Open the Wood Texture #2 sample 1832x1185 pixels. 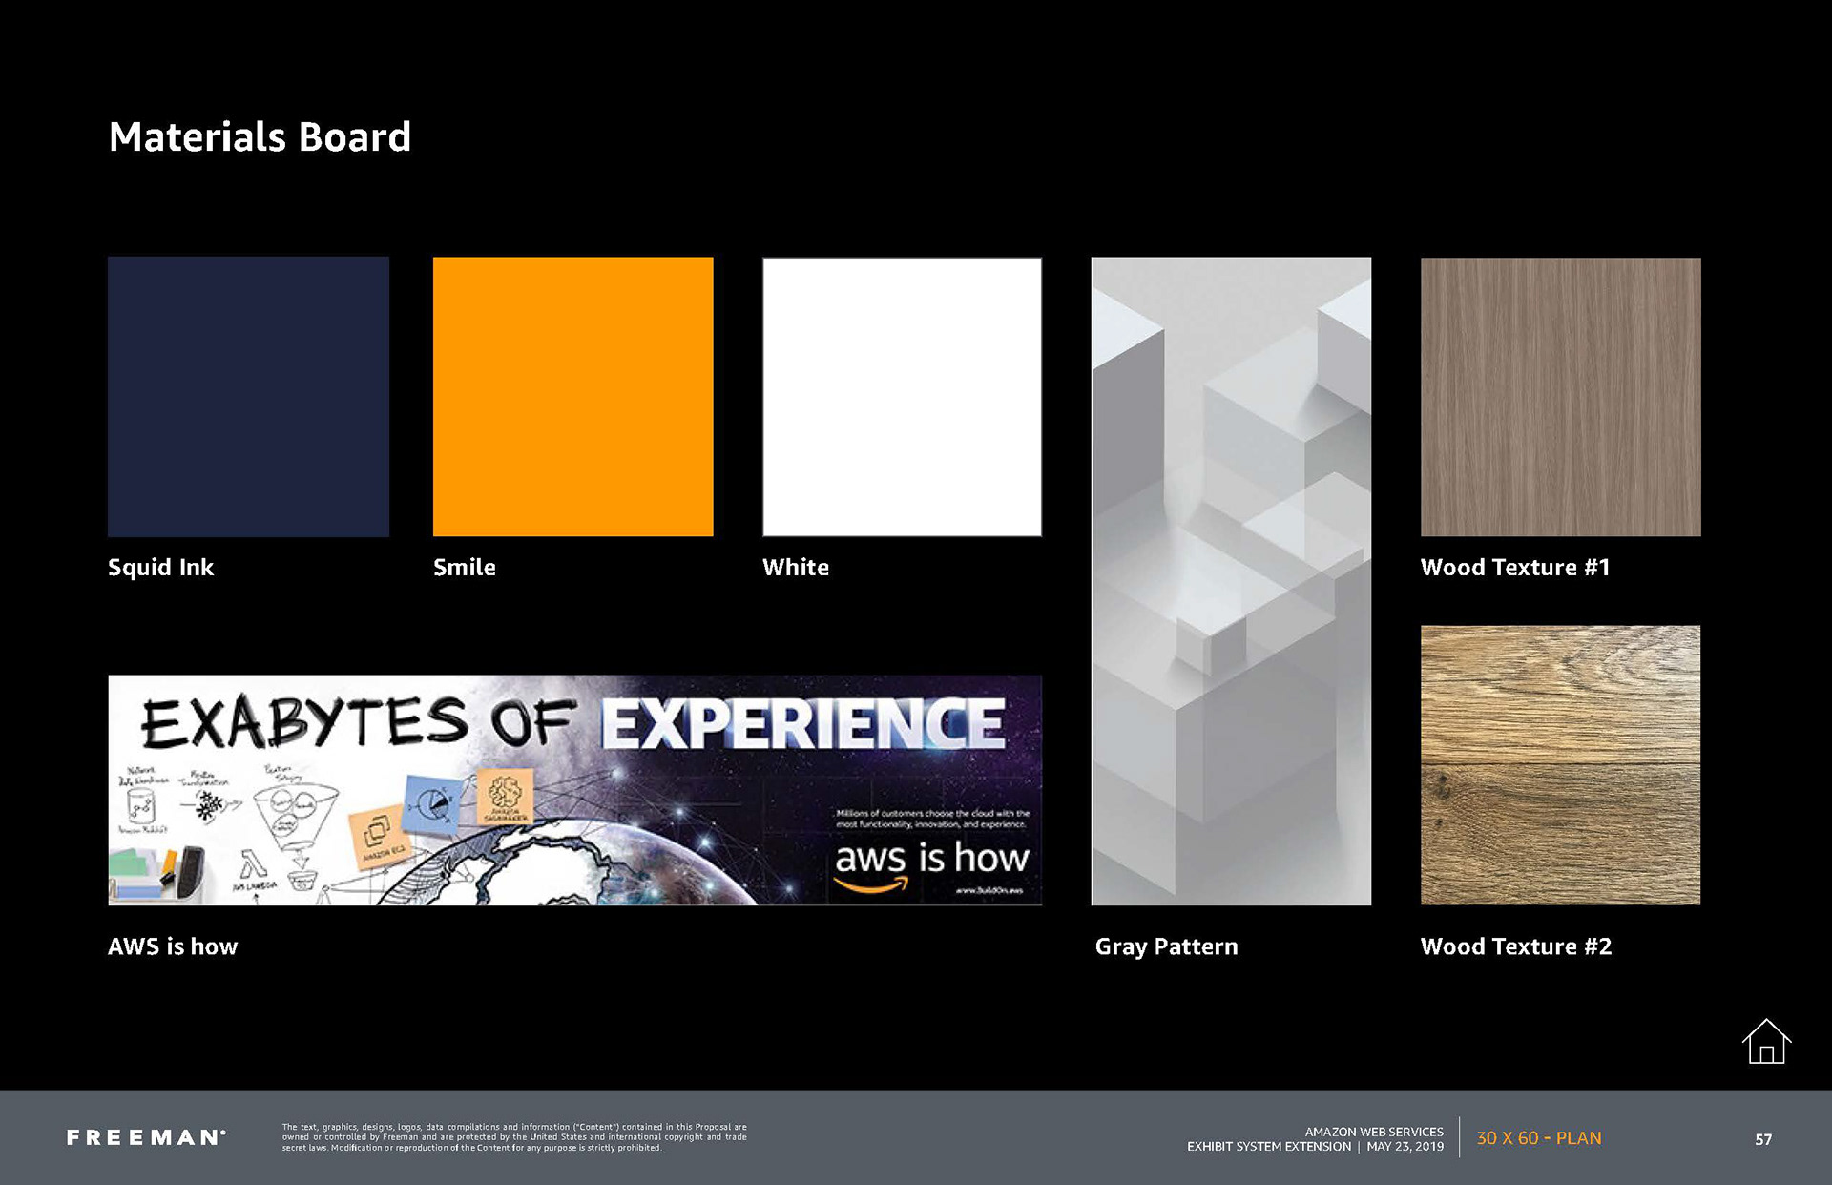pos(1560,765)
